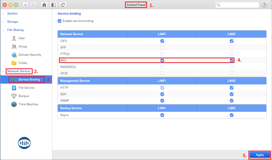Open Bonjour settings in sidebar
This screenshot has width=272, height=160.
click(x=24, y=96)
